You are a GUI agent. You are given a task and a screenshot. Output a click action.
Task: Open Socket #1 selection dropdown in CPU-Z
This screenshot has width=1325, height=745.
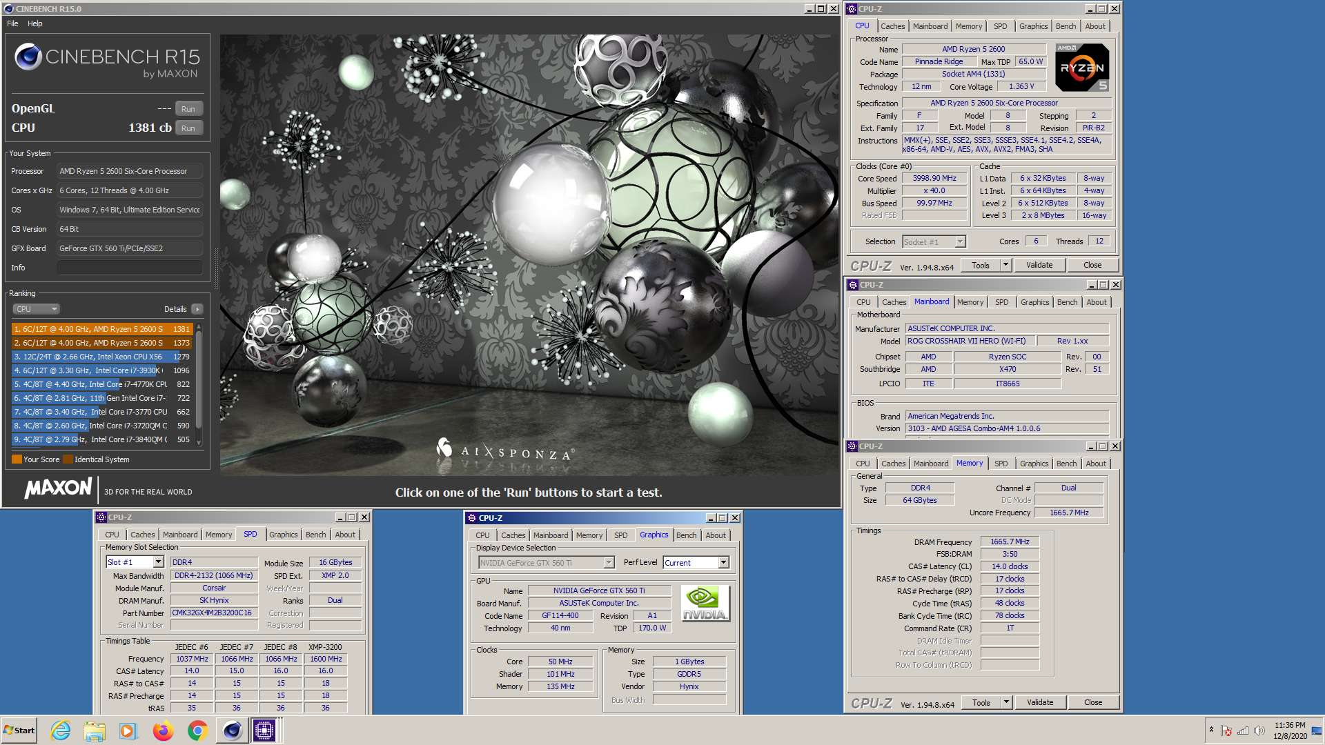960,241
